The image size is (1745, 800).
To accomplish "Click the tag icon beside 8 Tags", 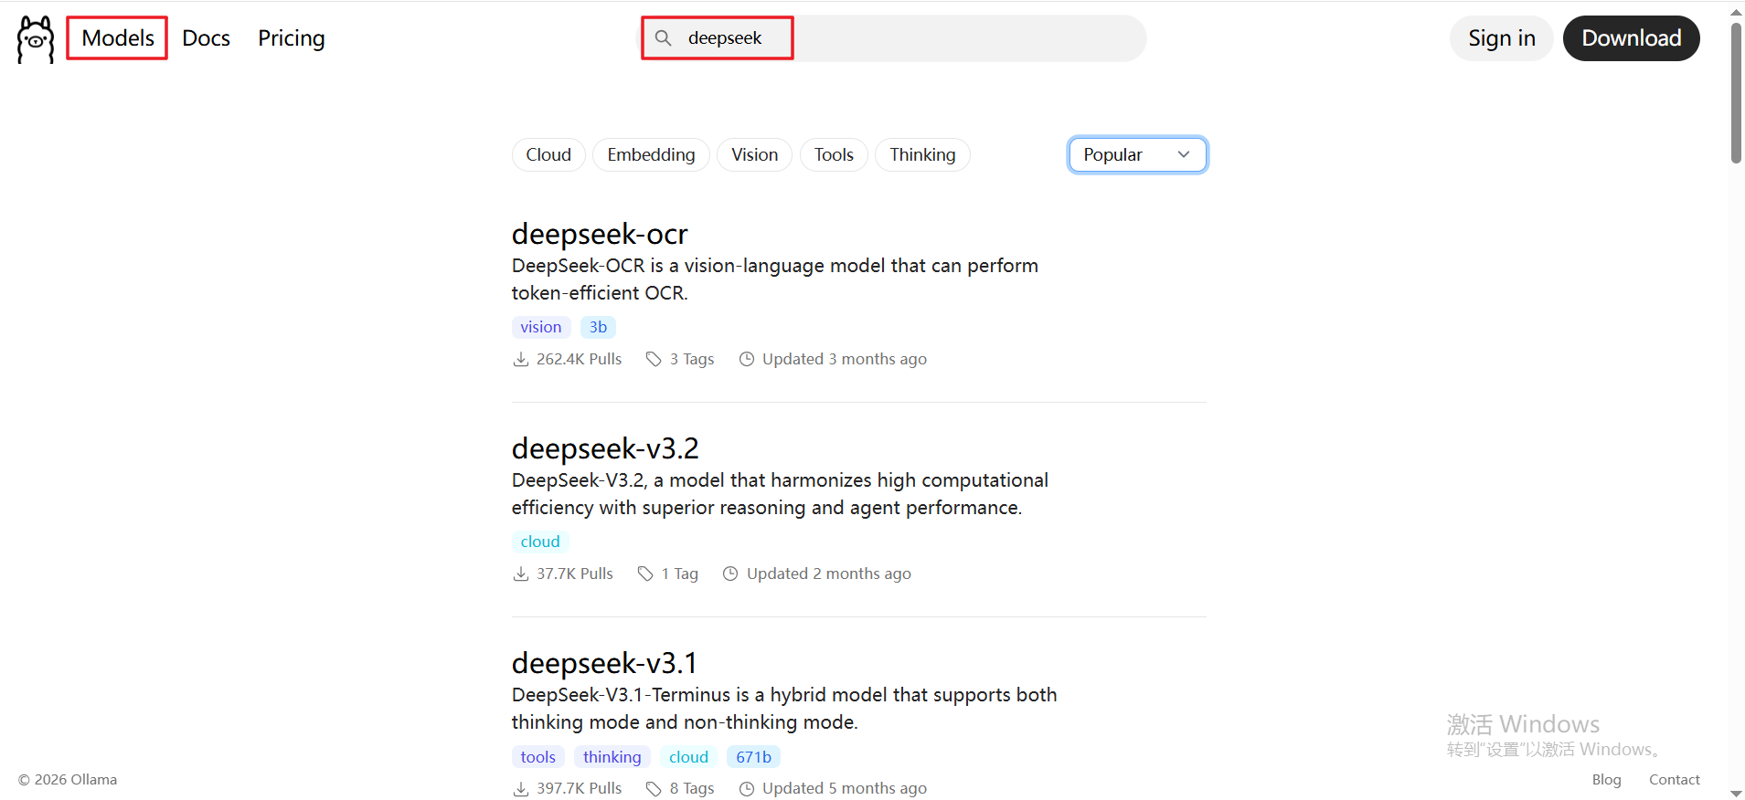I will [654, 788].
